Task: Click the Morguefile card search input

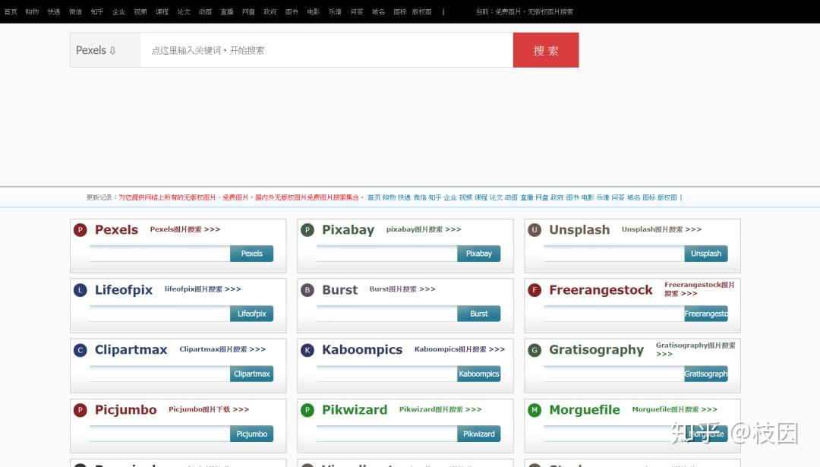Action: click(614, 434)
